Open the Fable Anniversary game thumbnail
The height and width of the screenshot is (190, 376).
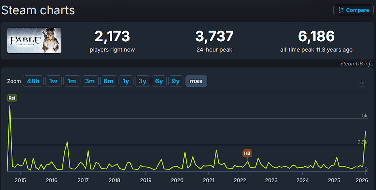click(34, 40)
